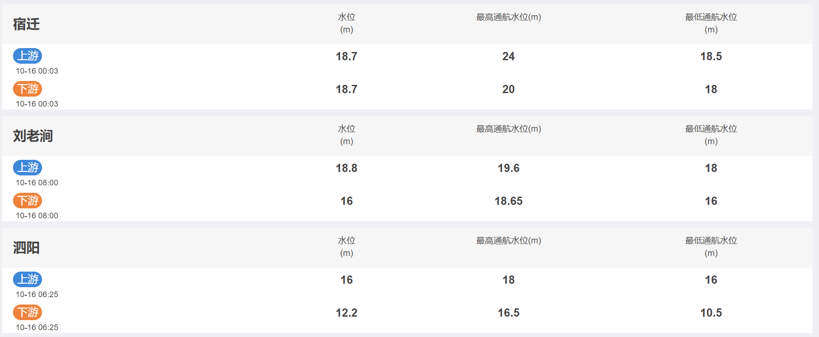Click 刘老涧 downstream max level 18.65
Image resolution: width=819 pixels, height=337 pixels.
click(x=508, y=201)
